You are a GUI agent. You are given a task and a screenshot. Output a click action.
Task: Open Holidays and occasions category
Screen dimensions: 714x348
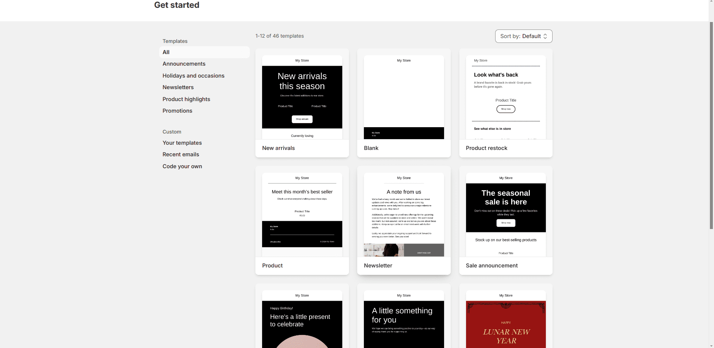coord(193,76)
